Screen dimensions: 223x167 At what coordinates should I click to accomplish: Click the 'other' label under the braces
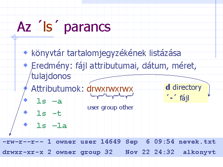pos(126,108)
